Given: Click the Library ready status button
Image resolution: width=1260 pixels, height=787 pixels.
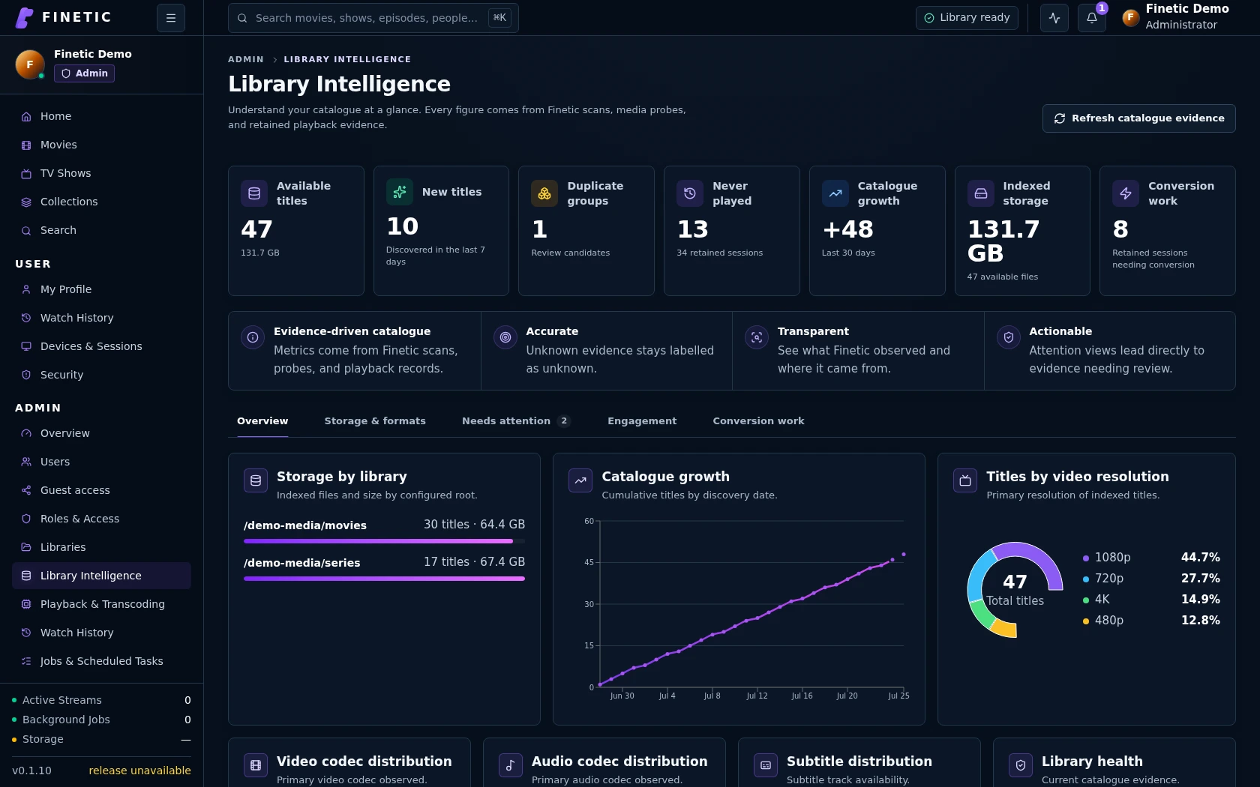Looking at the screenshot, I should [x=967, y=18].
